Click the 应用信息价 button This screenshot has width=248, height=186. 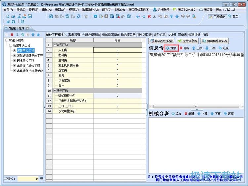click(187, 41)
